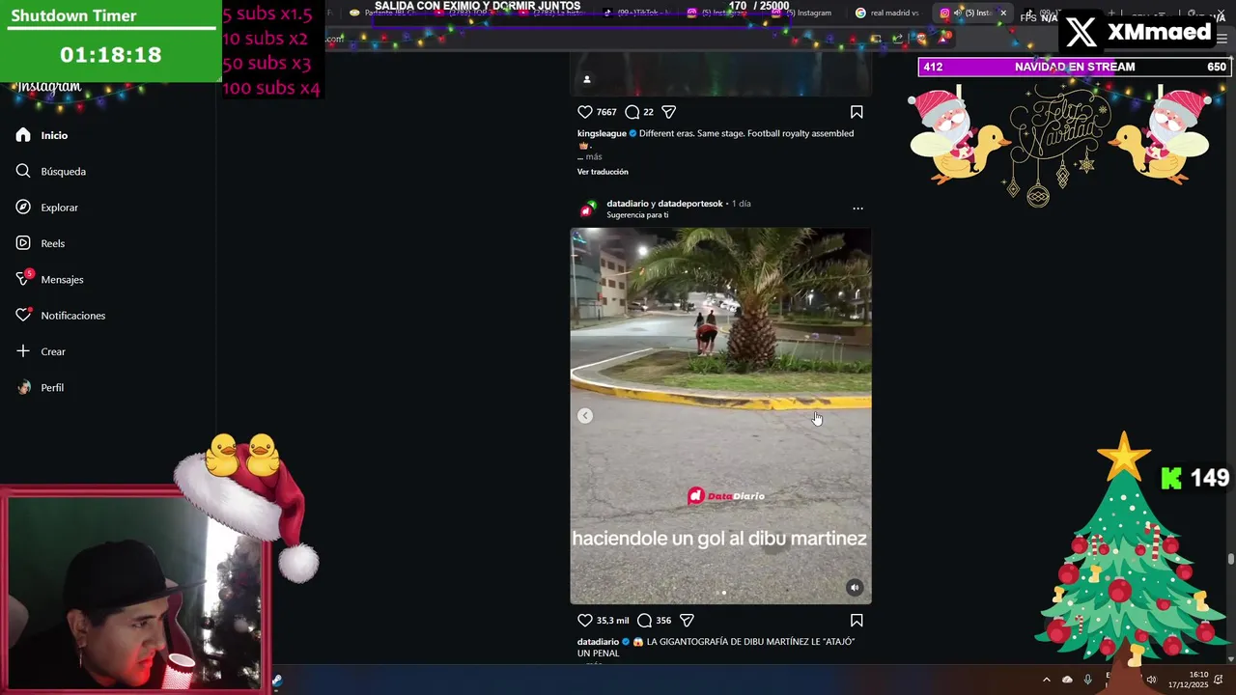Show hidden icons in system tray

tap(1046, 680)
